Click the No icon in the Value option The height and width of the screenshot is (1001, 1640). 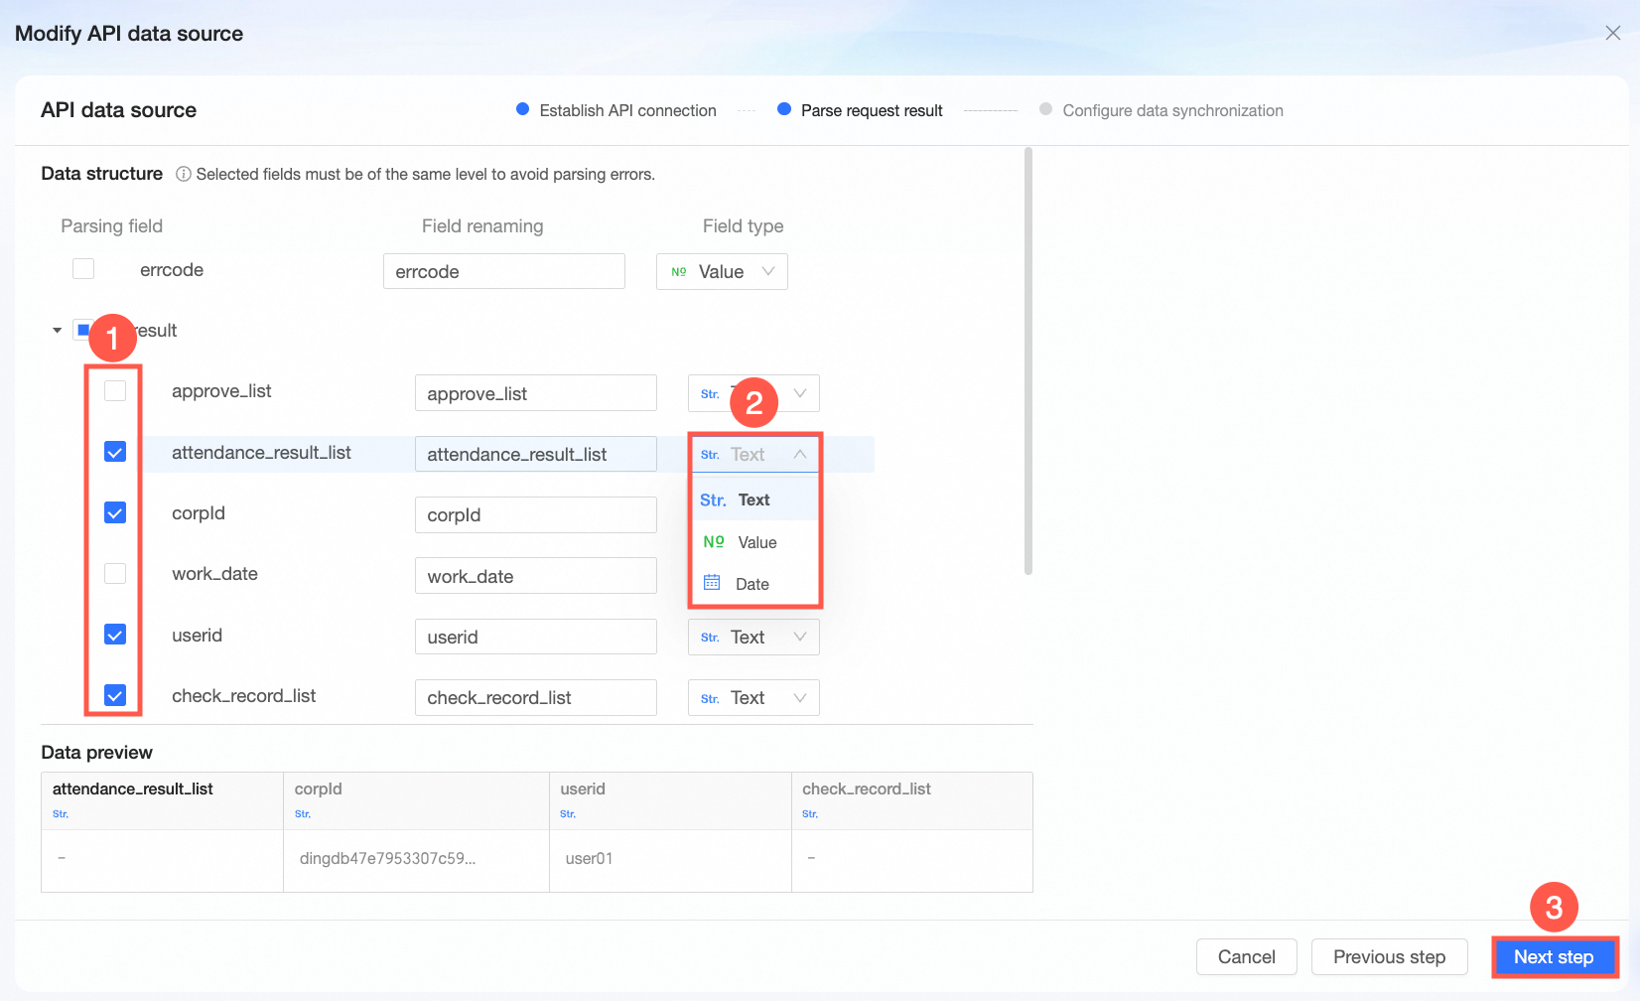(714, 541)
